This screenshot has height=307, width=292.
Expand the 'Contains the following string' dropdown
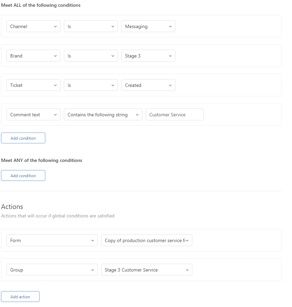point(103,115)
